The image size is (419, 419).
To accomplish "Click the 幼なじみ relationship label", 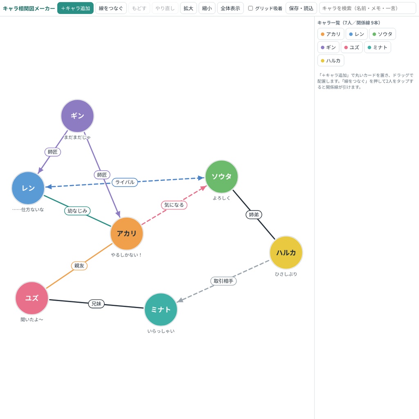I will coord(77,211).
